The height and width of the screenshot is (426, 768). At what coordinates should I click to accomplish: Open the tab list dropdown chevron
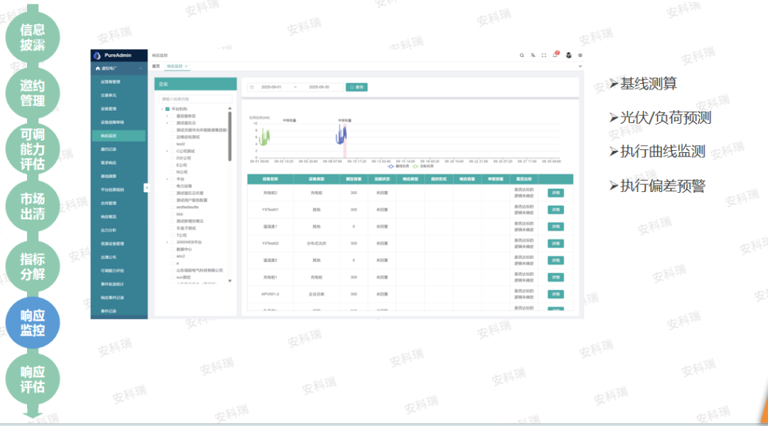[580, 66]
